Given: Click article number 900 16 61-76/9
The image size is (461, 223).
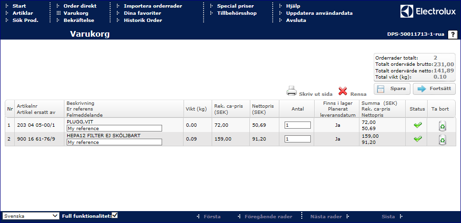Looking at the screenshot, I should click(36, 139).
